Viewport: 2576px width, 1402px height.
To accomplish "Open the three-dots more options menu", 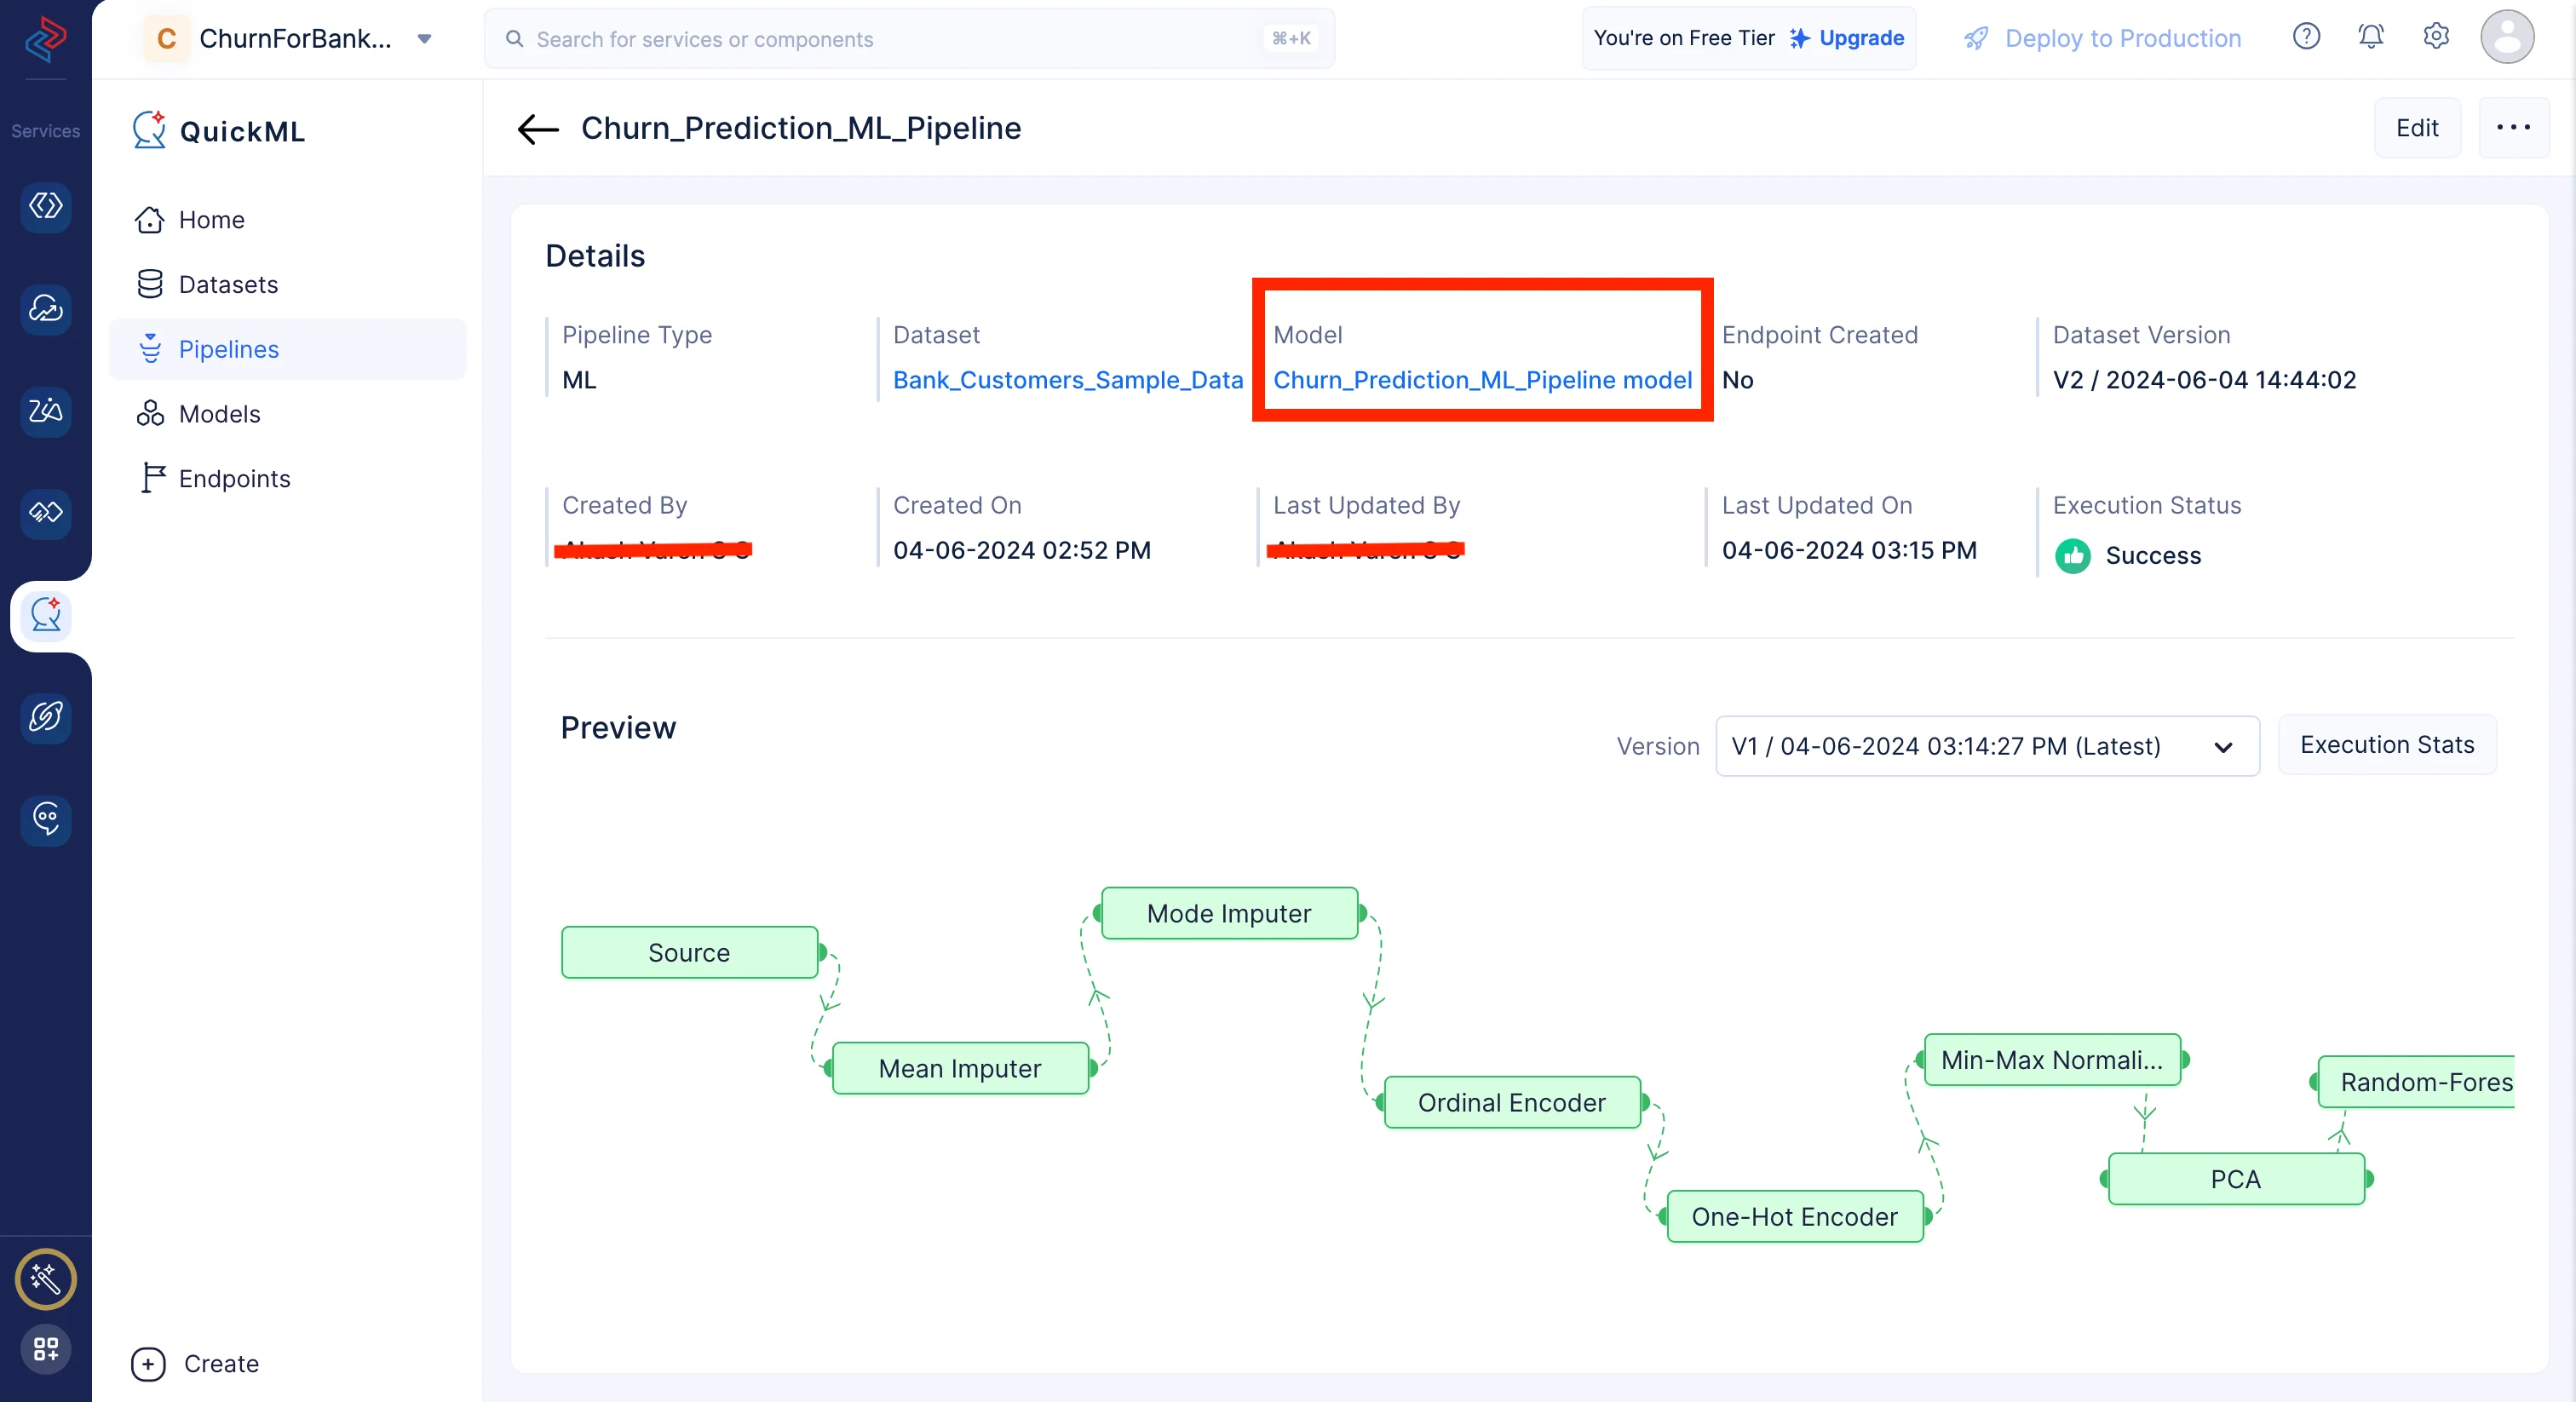I will (2513, 128).
